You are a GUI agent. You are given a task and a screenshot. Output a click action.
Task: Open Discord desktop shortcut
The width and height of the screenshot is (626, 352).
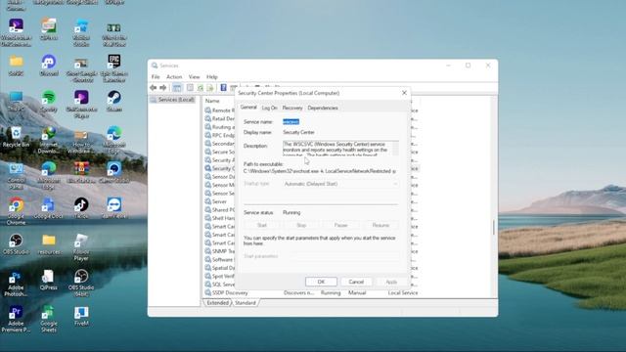pyautogui.click(x=49, y=66)
